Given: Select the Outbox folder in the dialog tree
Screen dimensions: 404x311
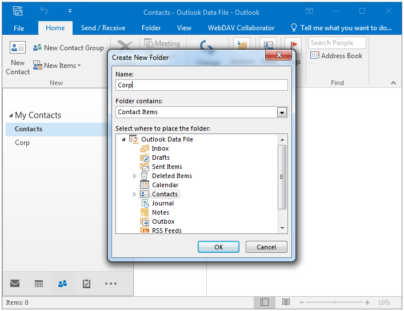Looking at the screenshot, I should pyautogui.click(x=163, y=221).
